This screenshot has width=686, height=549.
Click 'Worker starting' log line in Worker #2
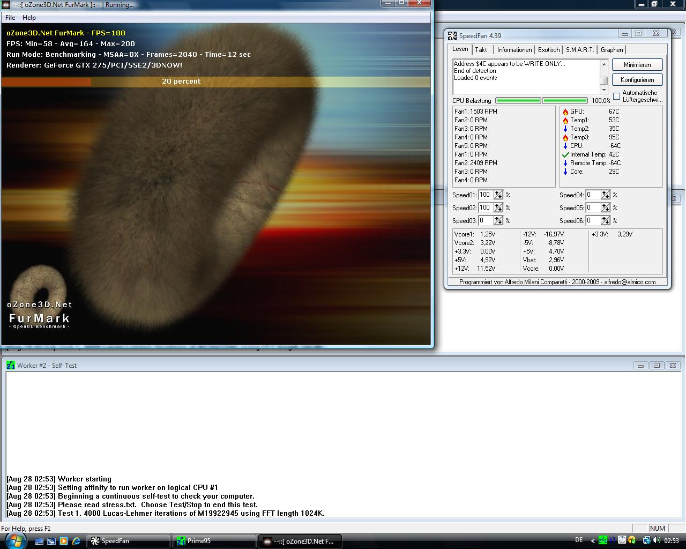click(x=85, y=479)
